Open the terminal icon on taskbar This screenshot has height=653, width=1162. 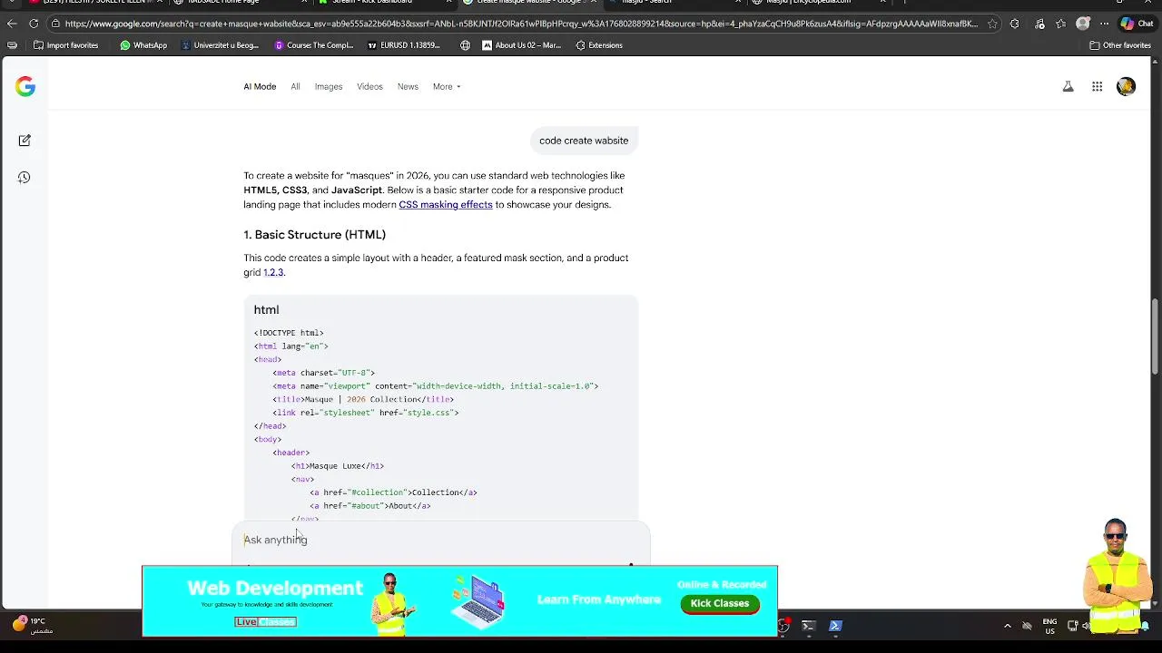click(808, 626)
